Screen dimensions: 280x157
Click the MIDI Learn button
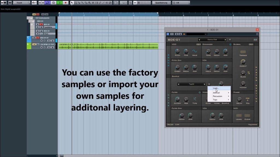click(x=239, y=116)
